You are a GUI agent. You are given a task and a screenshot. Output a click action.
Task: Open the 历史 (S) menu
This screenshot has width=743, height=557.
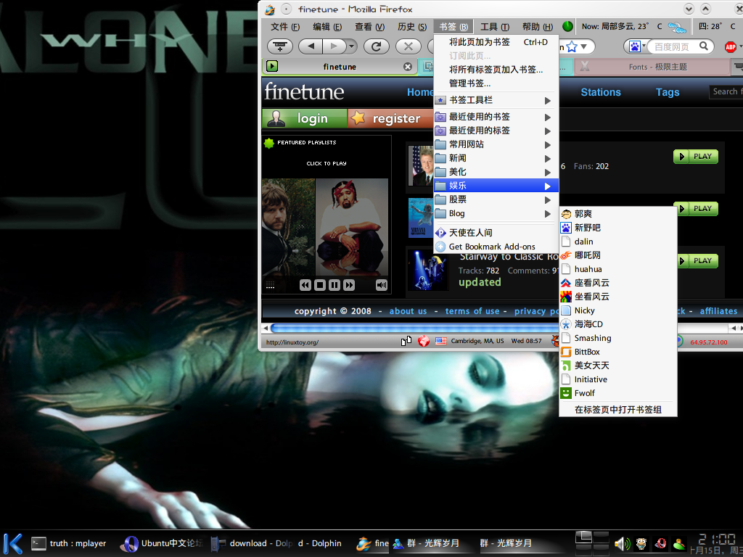pyautogui.click(x=412, y=27)
